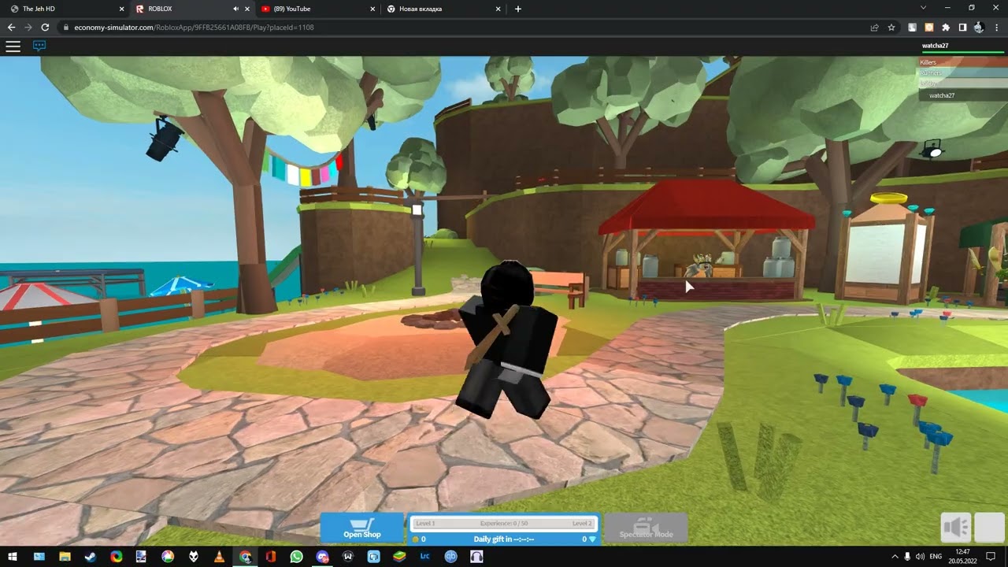Open File Explorer from taskbar
Screen dimensions: 1008x567
click(65, 556)
